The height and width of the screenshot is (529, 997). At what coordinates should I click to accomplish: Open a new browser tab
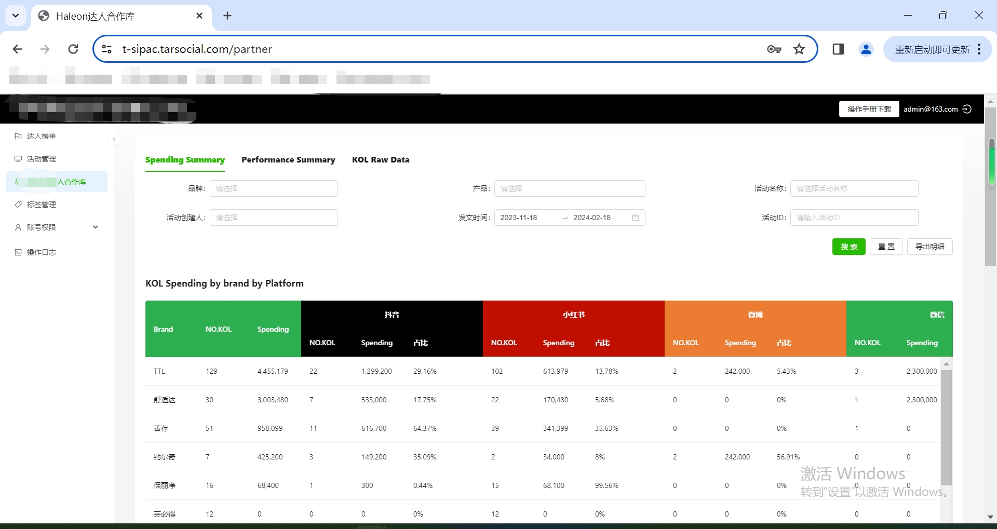pyautogui.click(x=227, y=16)
